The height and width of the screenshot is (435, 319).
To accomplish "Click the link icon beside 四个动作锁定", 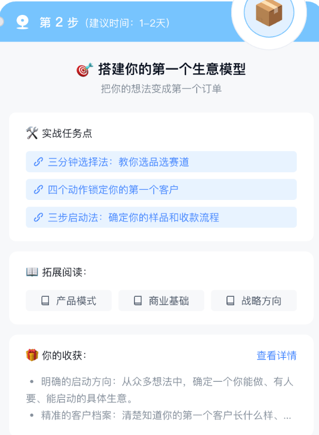I will click(38, 190).
